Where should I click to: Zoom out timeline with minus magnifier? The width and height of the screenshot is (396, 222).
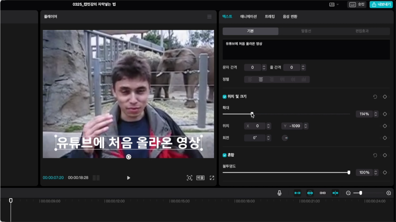click(348, 193)
